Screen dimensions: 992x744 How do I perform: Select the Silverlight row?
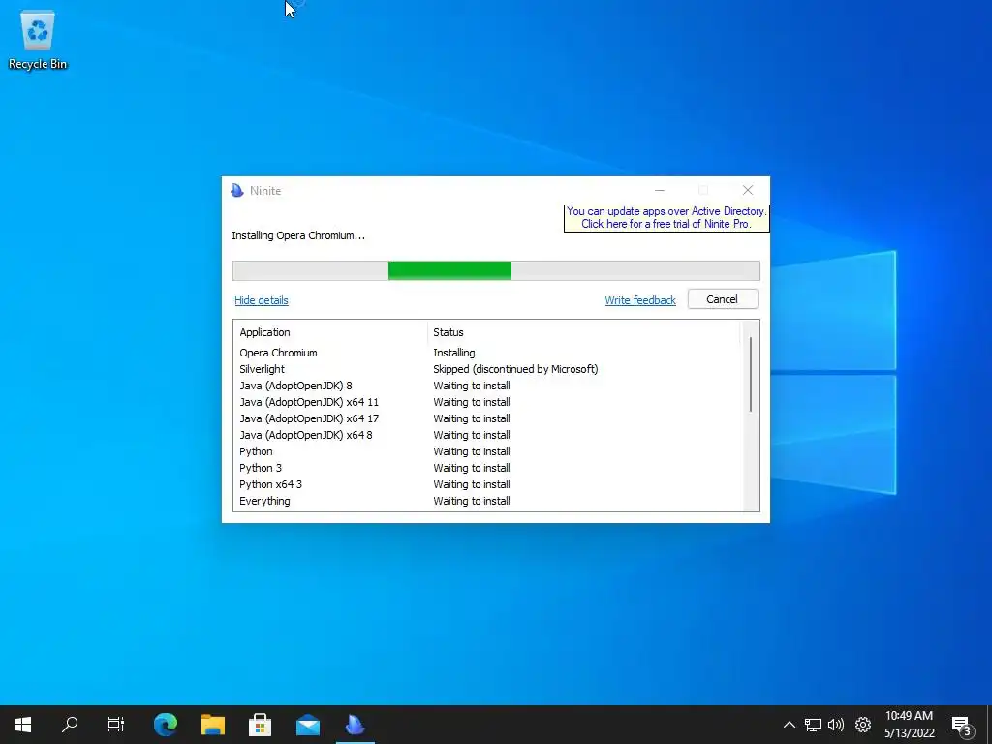(x=487, y=369)
